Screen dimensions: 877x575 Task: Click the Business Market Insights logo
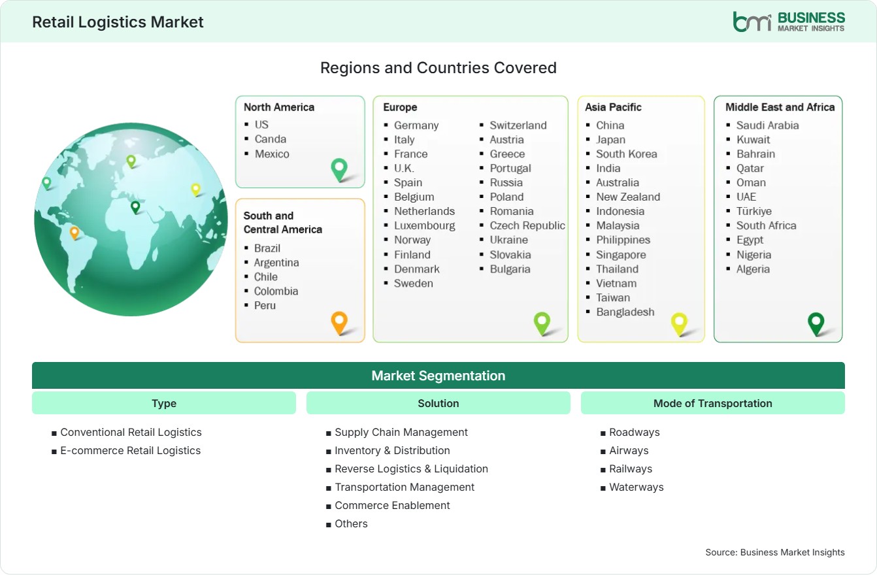point(789,21)
